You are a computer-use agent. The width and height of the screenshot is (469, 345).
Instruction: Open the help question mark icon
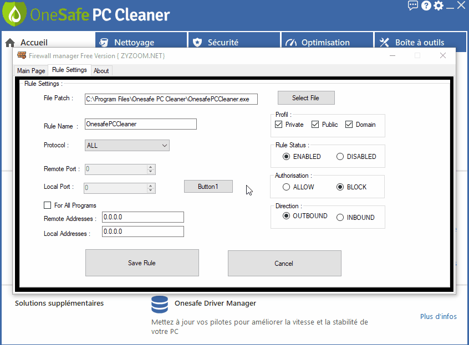tap(426, 6)
